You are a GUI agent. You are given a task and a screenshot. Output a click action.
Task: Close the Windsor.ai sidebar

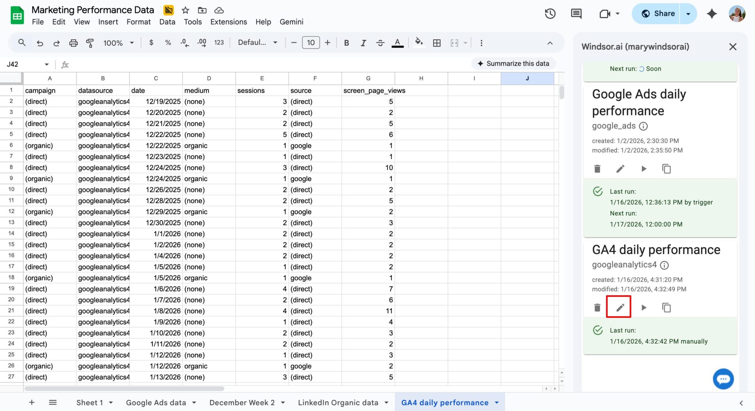tap(733, 47)
